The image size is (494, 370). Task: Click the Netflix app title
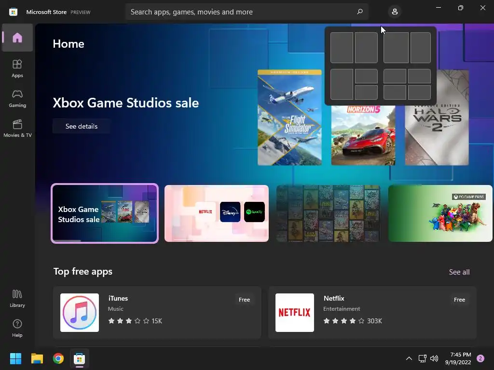click(334, 298)
